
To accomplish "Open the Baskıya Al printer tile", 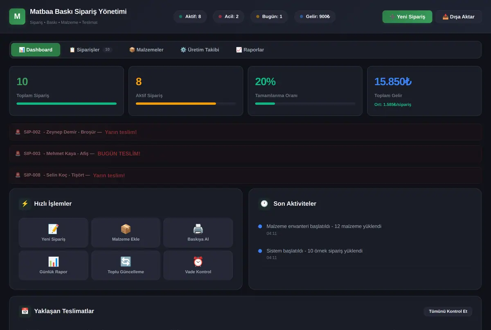I will click(198, 233).
